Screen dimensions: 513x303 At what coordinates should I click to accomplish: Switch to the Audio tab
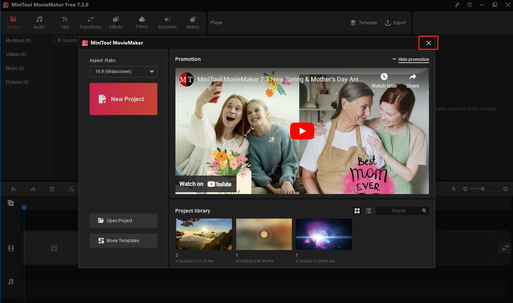pos(39,23)
